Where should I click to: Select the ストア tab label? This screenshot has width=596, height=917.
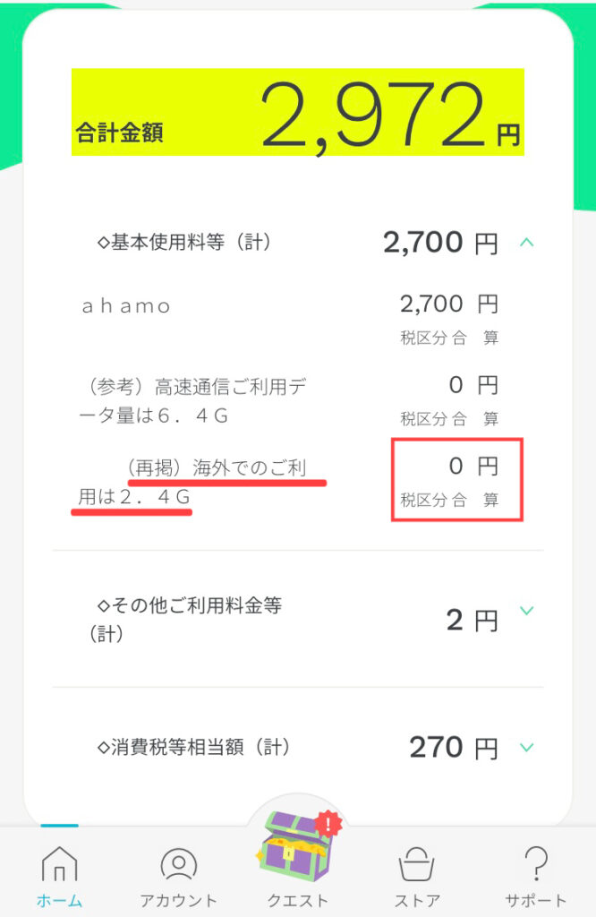pos(417,901)
